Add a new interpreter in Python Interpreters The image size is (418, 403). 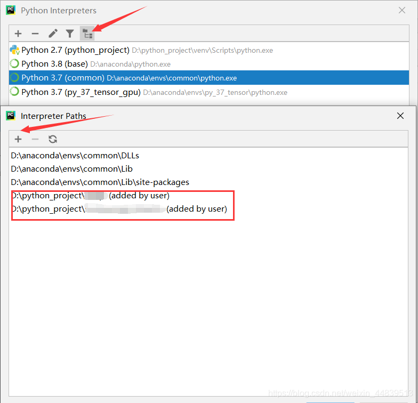point(18,34)
